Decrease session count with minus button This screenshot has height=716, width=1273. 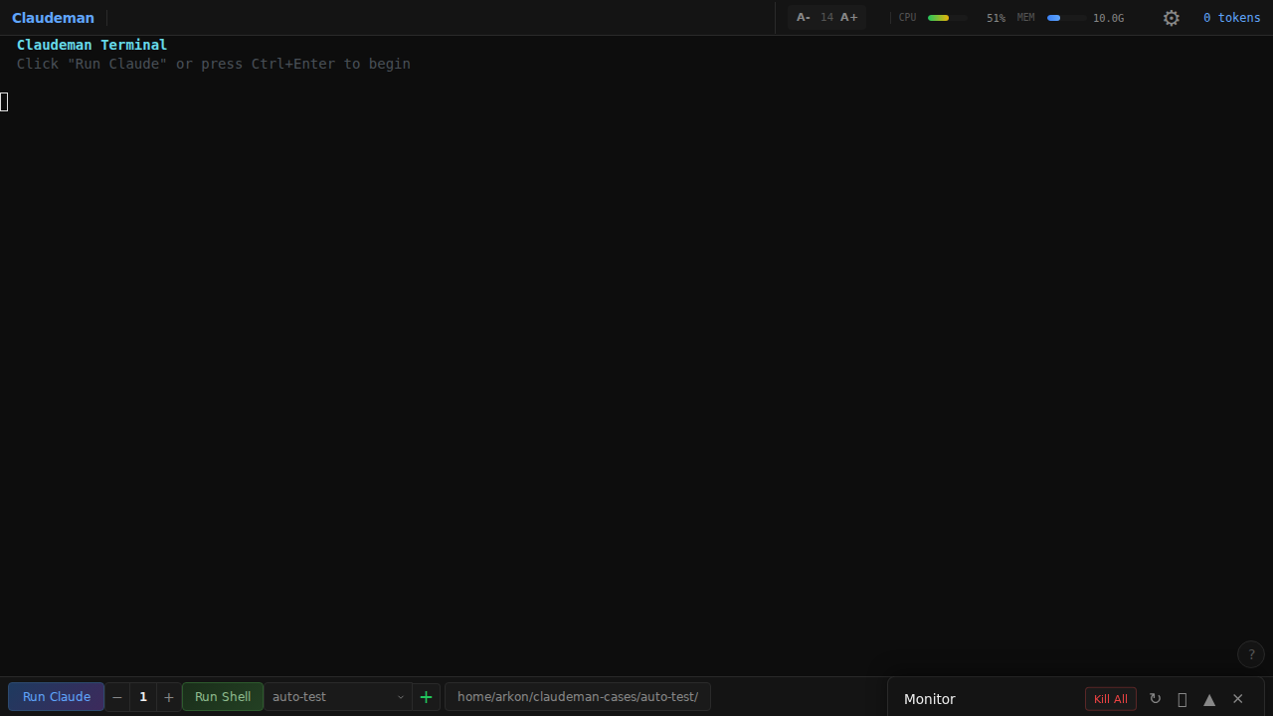tap(117, 697)
